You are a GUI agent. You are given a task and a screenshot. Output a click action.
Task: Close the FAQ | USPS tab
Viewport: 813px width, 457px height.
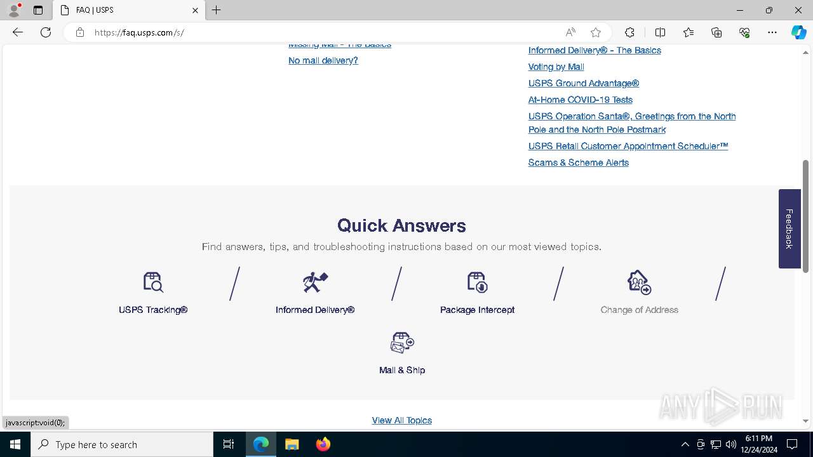click(x=195, y=10)
